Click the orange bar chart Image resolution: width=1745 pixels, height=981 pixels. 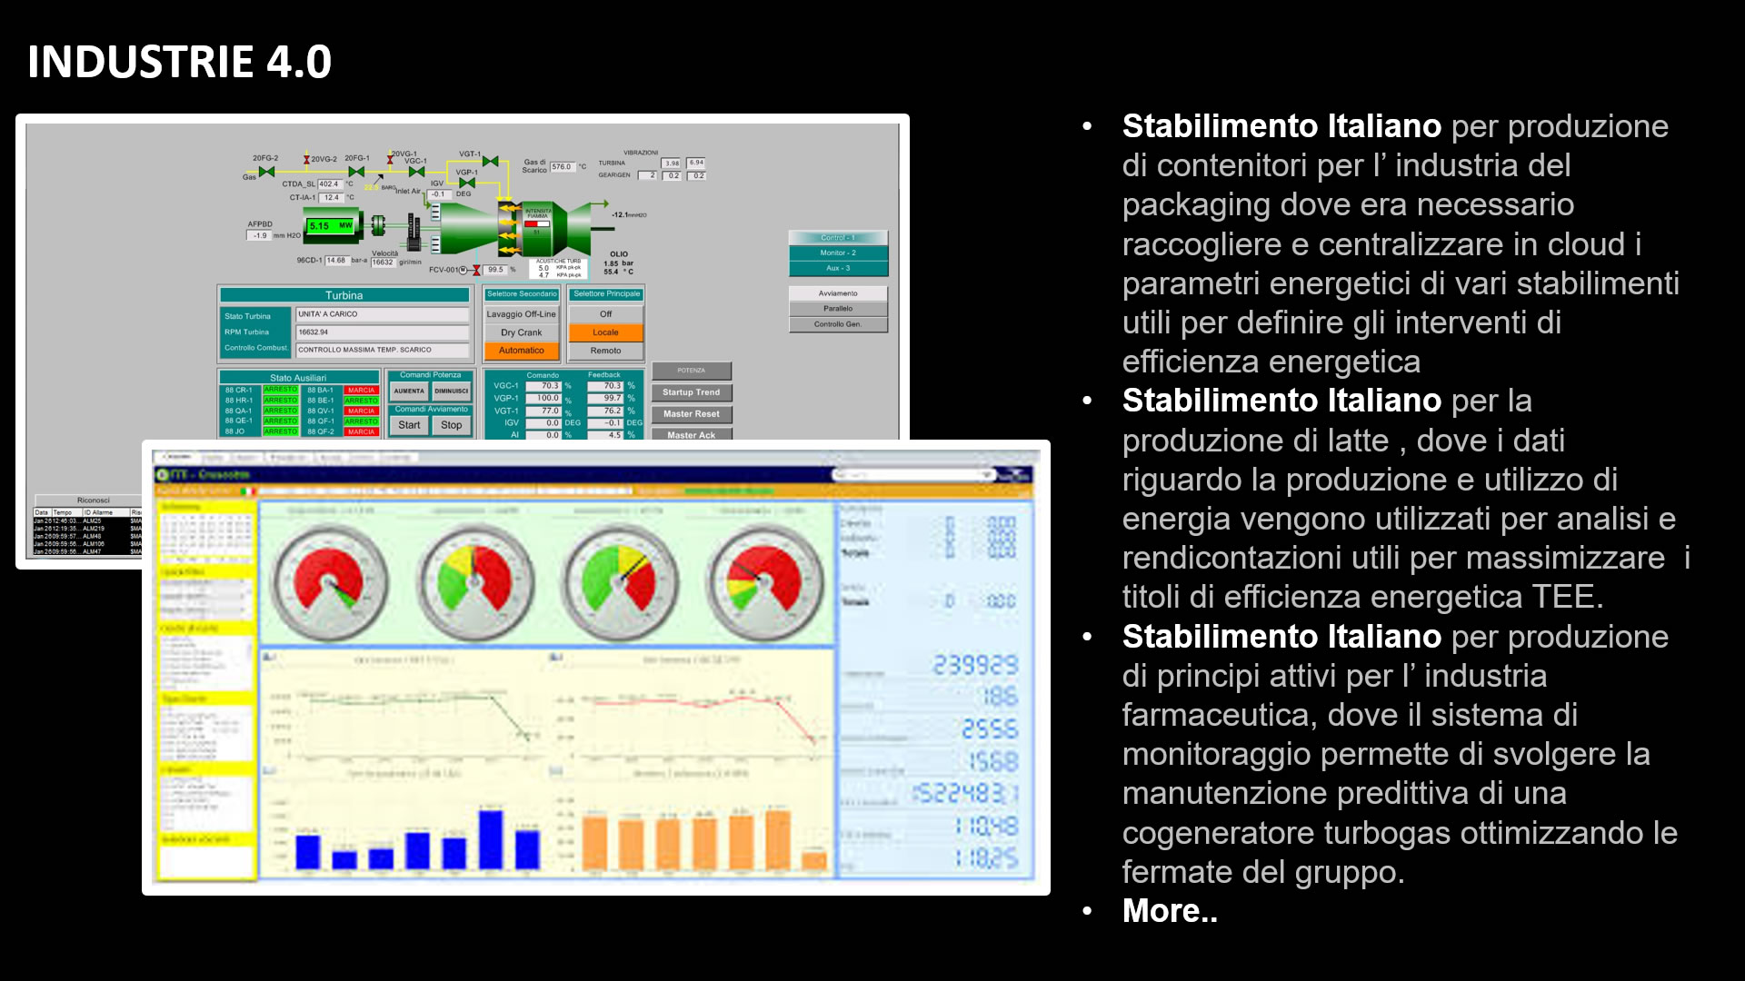point(693,822)
